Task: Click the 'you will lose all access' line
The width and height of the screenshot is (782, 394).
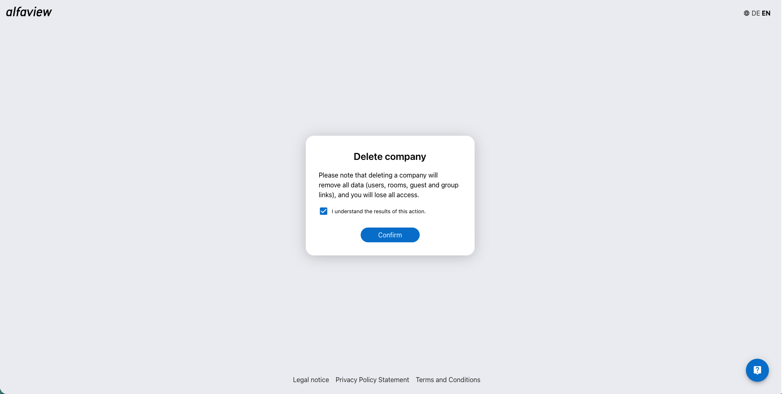Action: pos(369,195)
